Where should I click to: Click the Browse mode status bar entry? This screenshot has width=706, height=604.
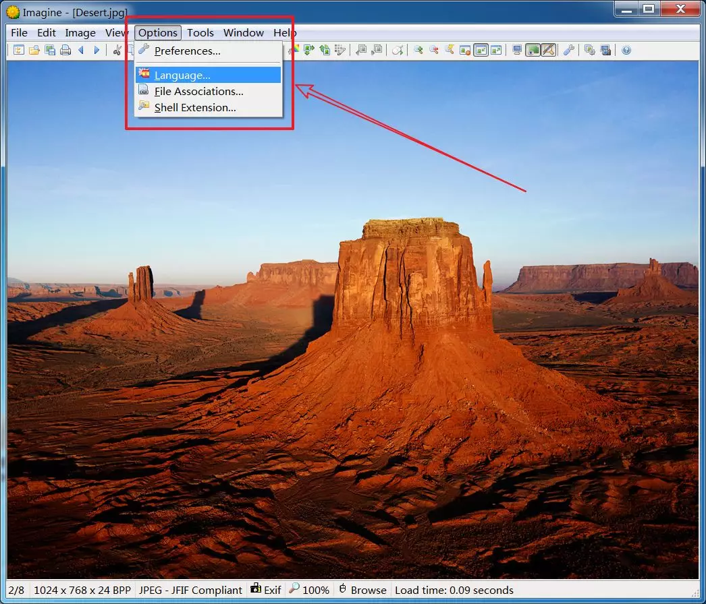tap(362, 590)
